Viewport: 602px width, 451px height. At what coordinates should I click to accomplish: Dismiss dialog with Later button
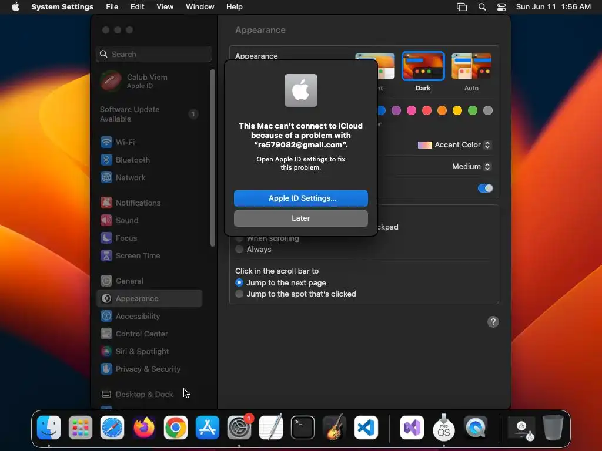tap(300, 218)
